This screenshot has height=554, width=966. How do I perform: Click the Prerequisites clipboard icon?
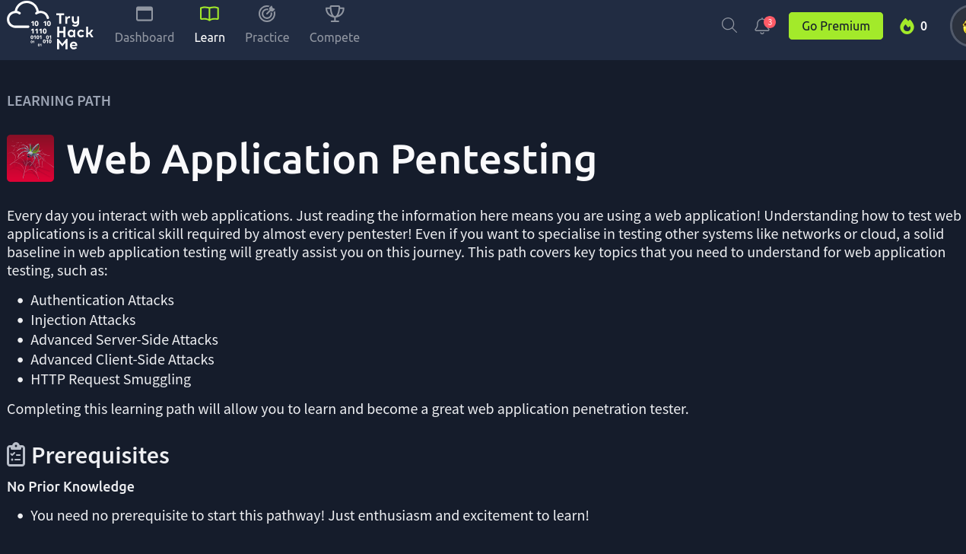16,455
